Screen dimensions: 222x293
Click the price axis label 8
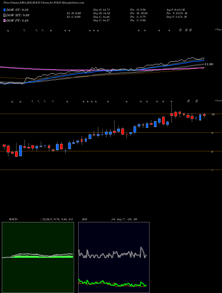click(212, 152)
